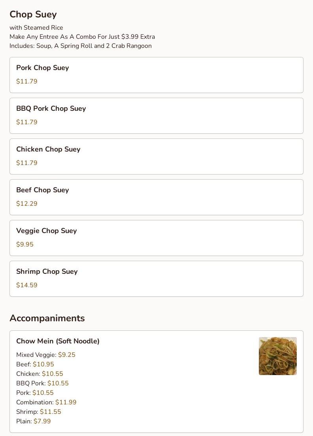Pick the Shrimp chow mein option
This screenshot has height=436, width=313.
point(39,412)
